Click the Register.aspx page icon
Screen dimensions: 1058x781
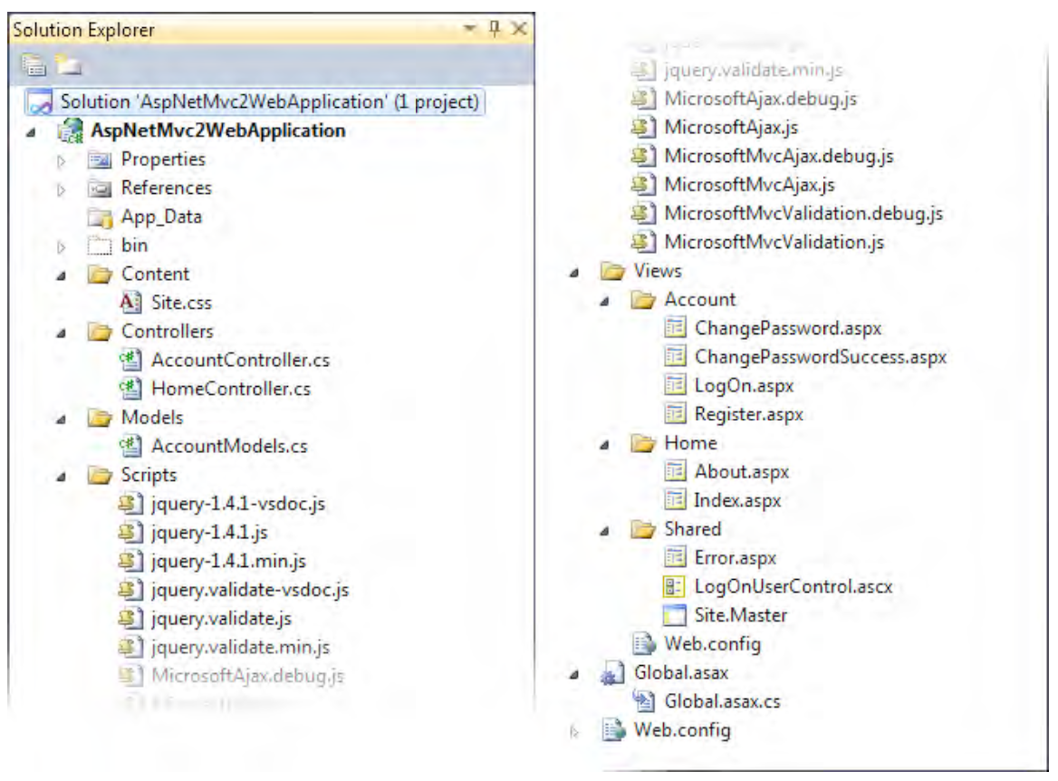(675, 414)
